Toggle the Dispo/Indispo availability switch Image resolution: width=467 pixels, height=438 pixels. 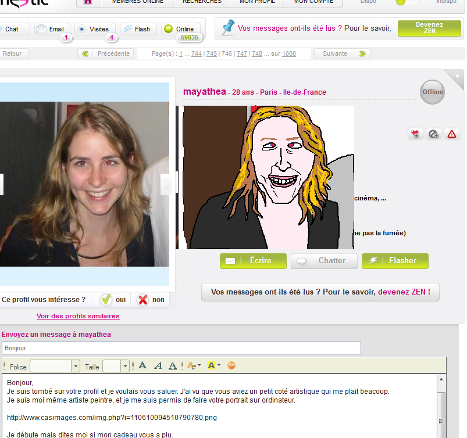(x=407, y=2)
